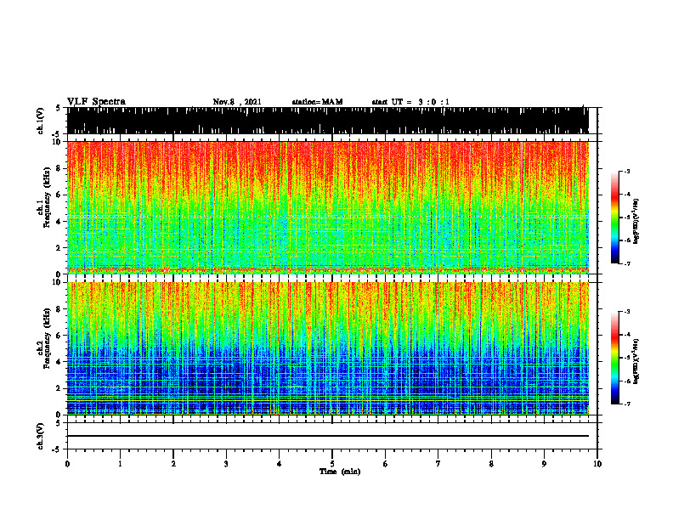Screen dimensions: 673x520
Task: Click the time axis tick label "6"
Action: click(x=386, y=464)
